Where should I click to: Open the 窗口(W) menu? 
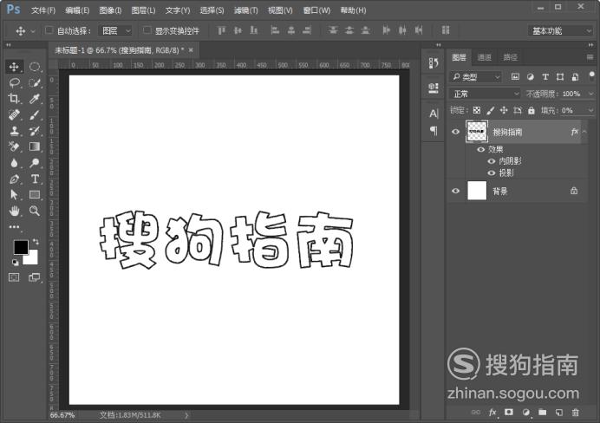316,10
